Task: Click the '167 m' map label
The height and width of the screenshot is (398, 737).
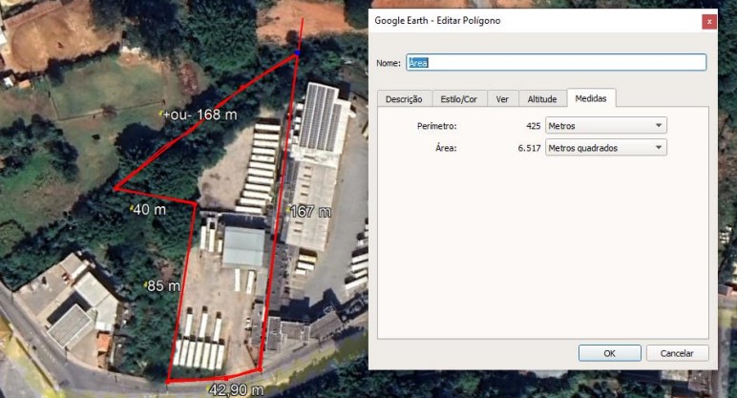Action: (x=310, y=211)
